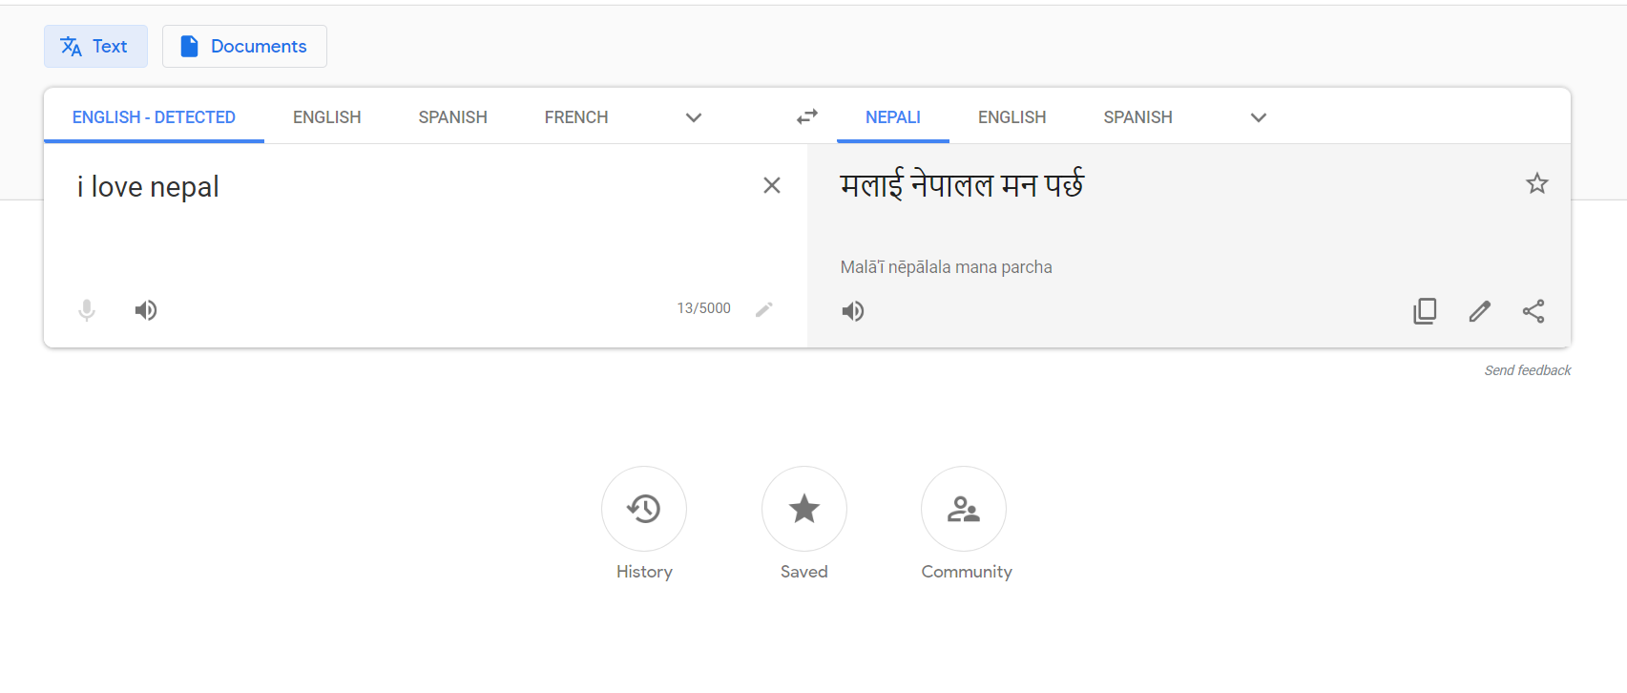
Task: Expand more target languages chevron
Action: coord(1259,117)
